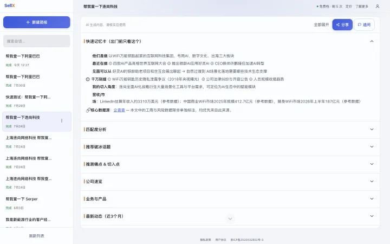Open the 帮我查一下阿里巴巴 session from 7月30日

tap(37, 81)
